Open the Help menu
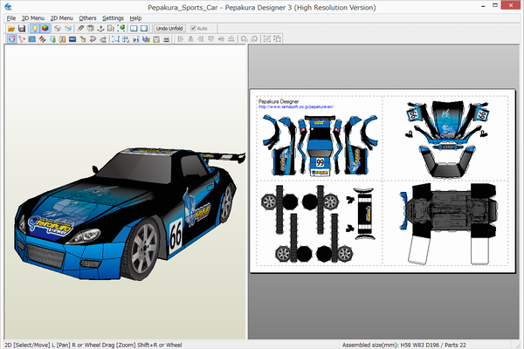This screenshot has width=524, height=349. 135,18
